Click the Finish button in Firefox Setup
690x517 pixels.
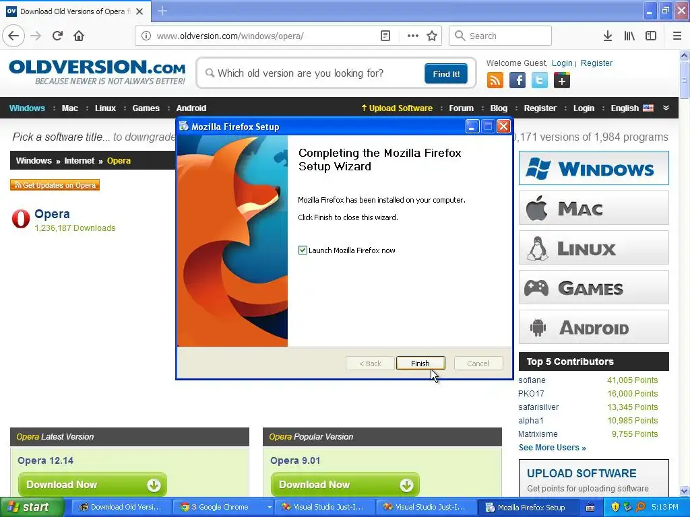pos(420,363)
